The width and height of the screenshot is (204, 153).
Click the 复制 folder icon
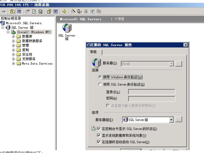(18, 50)
